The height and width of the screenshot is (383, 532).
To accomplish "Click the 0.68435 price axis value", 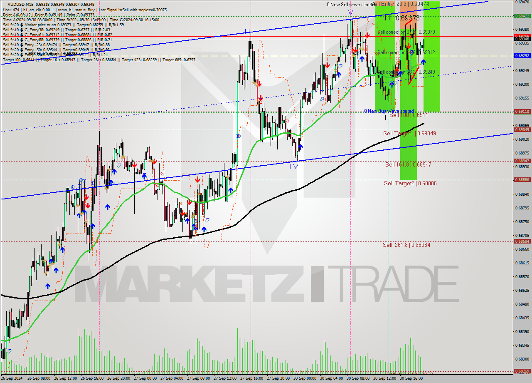I will 522,318.
